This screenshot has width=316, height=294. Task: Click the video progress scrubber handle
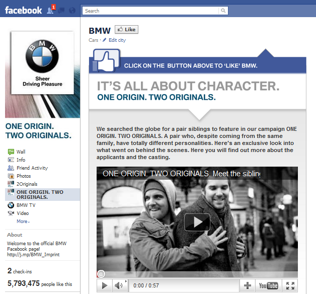(101, 274)
